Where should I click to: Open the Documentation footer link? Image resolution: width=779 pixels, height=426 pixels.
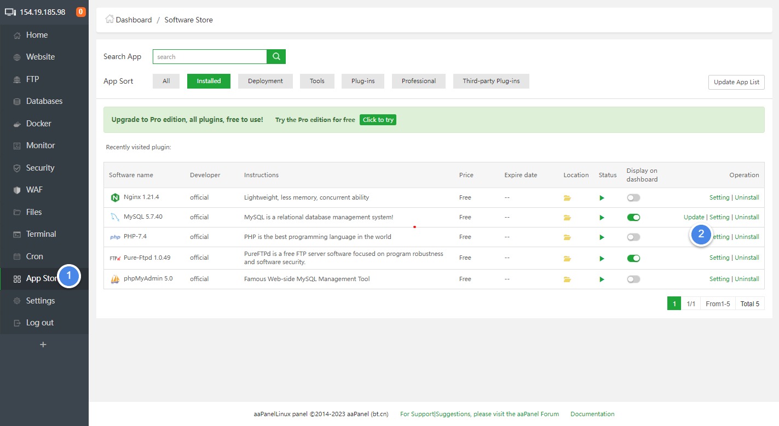592,414
